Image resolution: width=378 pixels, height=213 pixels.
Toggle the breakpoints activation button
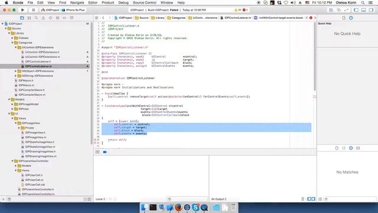[x=105, y=152]
